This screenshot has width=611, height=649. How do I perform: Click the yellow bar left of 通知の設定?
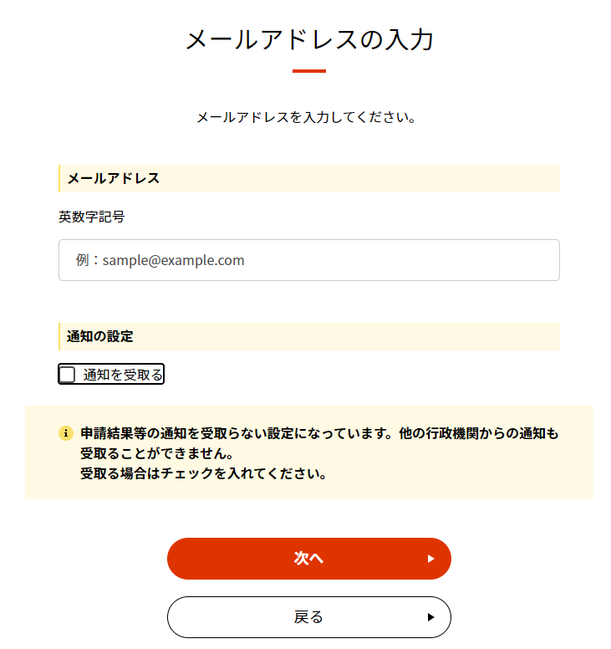[59, 336]
